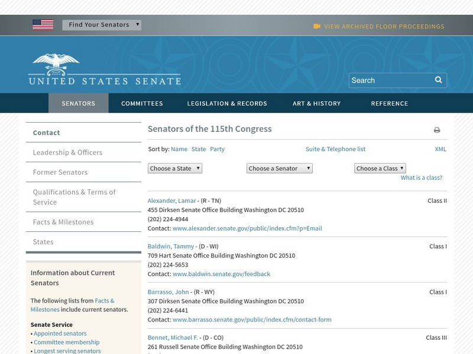Click the American flag icon
The width and height of the screenshot is (473, 354).
[x=42, y=24]
